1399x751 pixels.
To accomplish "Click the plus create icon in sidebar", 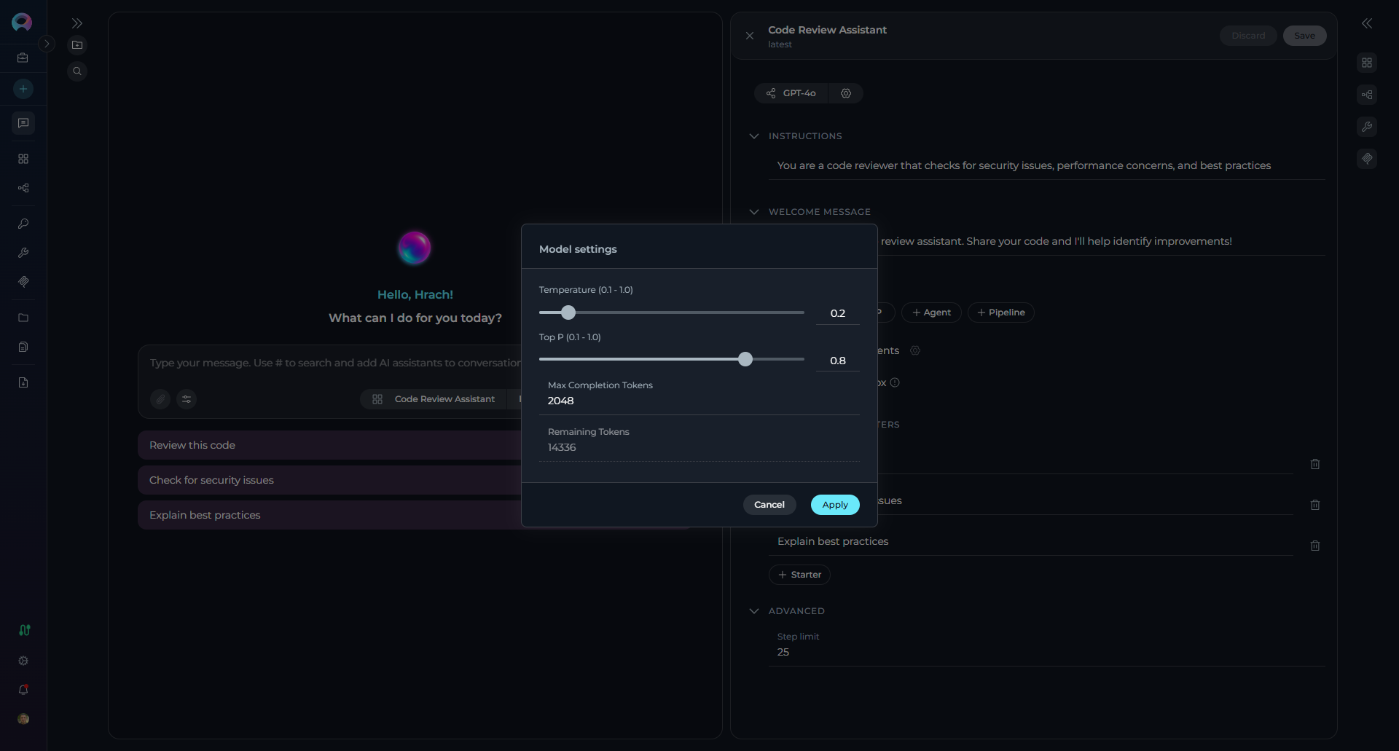I will pyautogui.click(x=23, y=89).
